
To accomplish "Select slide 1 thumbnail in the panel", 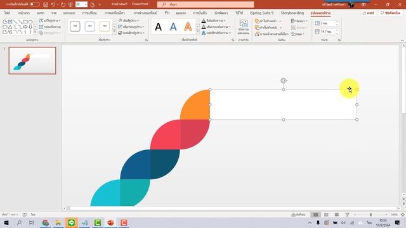I will [32, 61].
